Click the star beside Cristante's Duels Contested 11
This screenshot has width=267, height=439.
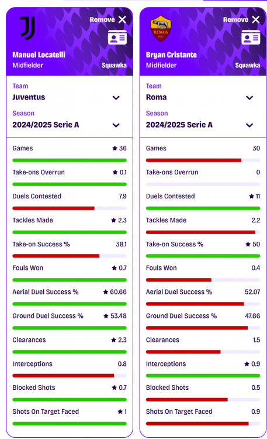[252, 196]
